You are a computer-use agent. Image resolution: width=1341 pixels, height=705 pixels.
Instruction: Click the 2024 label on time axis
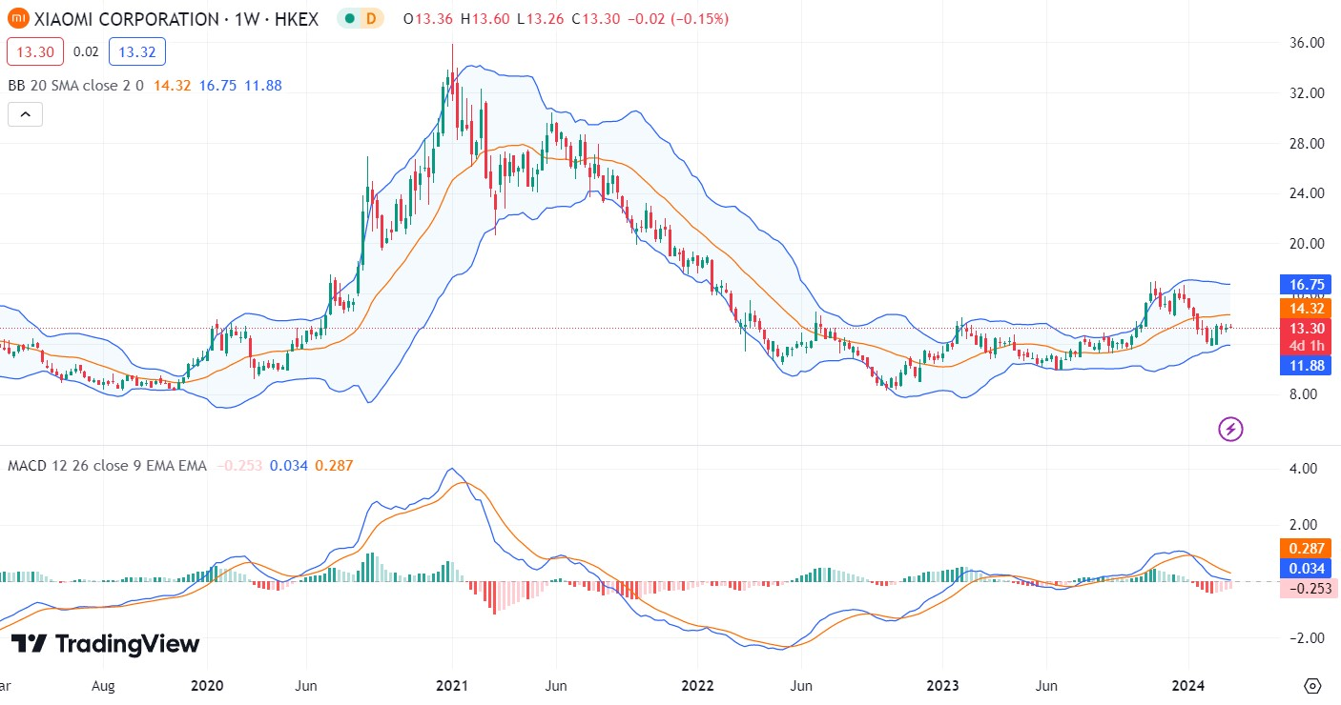pyautogui.click(x=1188, y=686)
